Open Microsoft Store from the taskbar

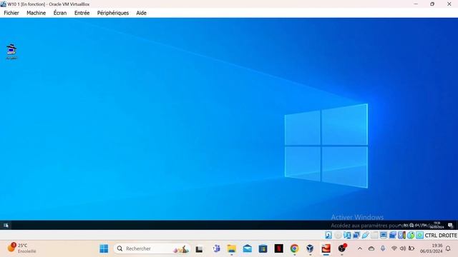click(x=263, y=248)
